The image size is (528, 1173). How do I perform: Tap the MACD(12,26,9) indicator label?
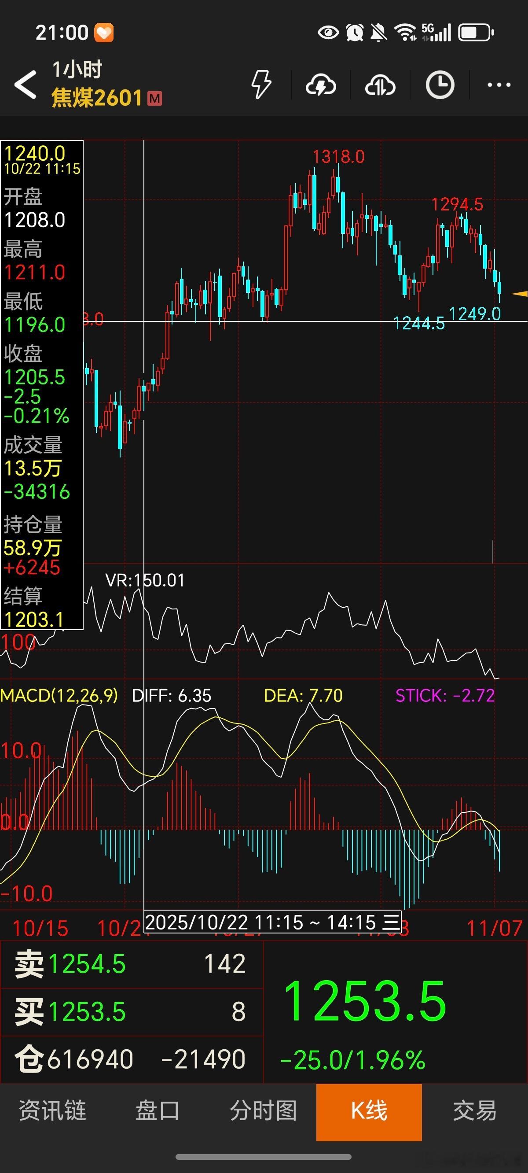pyautogui.click(x=59, y=695)
